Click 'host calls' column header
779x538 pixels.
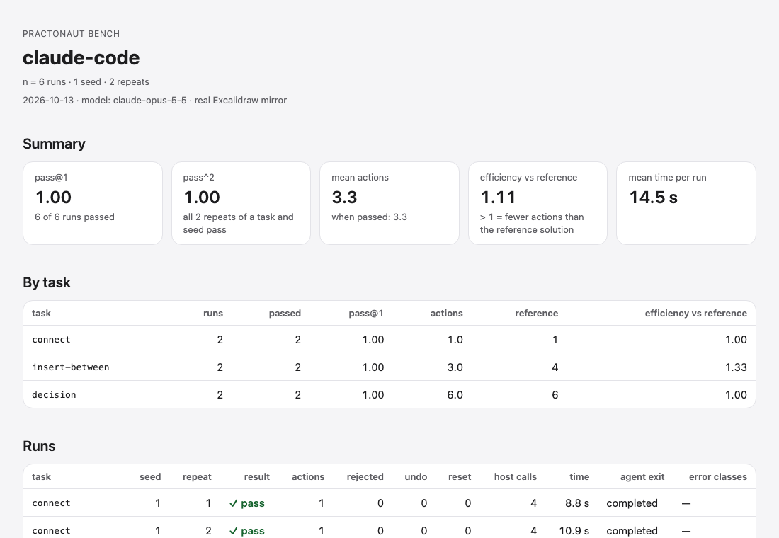pos(515,477)
